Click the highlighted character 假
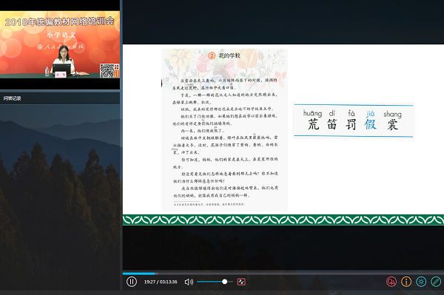Screen dimensions: 444x295 (x=371, y=124)
